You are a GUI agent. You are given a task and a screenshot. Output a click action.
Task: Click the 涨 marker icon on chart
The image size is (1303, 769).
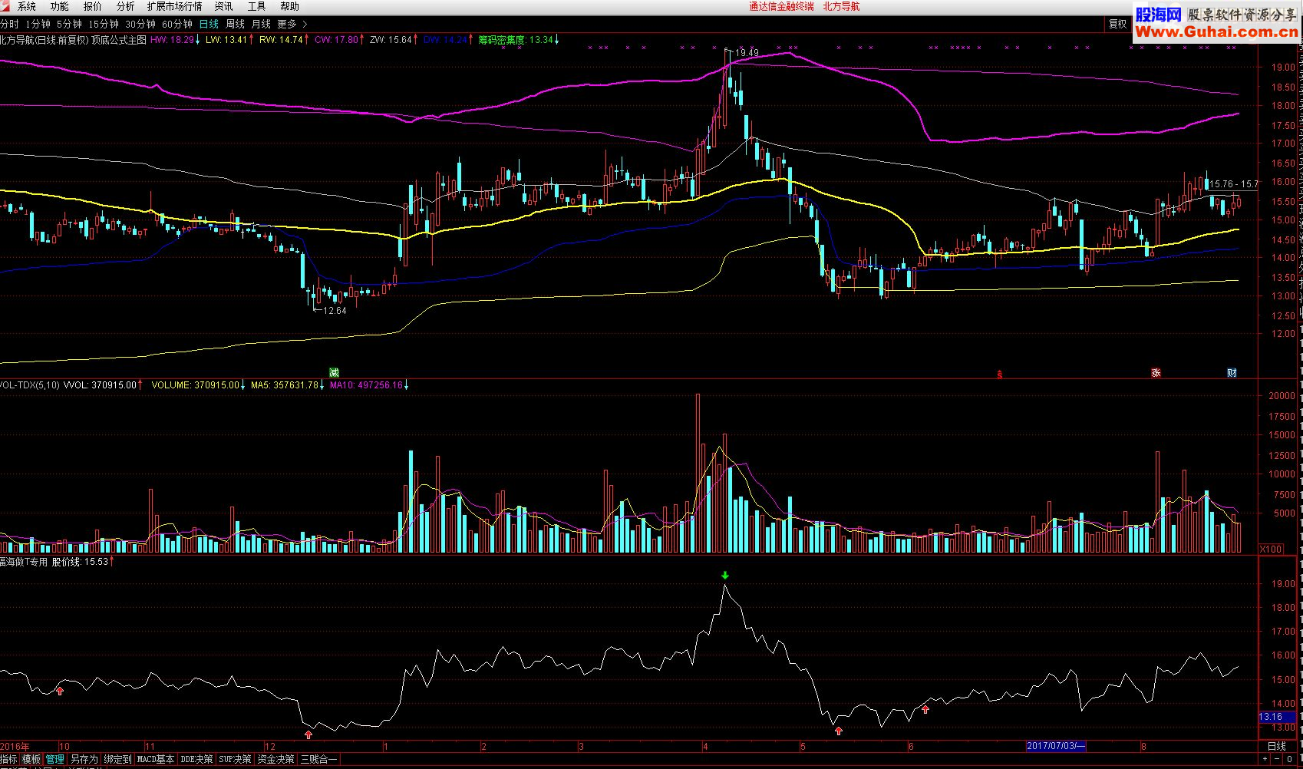[x=1156, y=373]
